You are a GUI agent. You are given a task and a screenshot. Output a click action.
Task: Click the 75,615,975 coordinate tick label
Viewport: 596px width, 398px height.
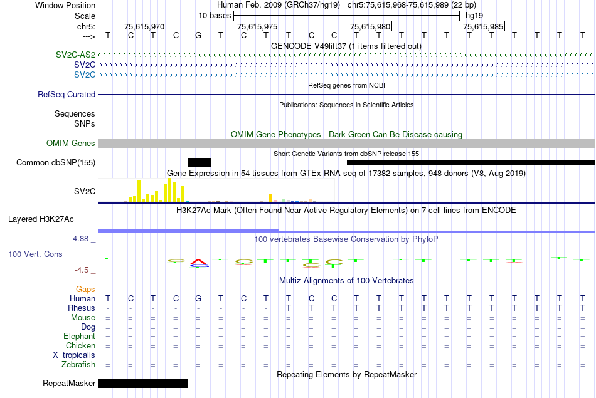tap(257, 26)
